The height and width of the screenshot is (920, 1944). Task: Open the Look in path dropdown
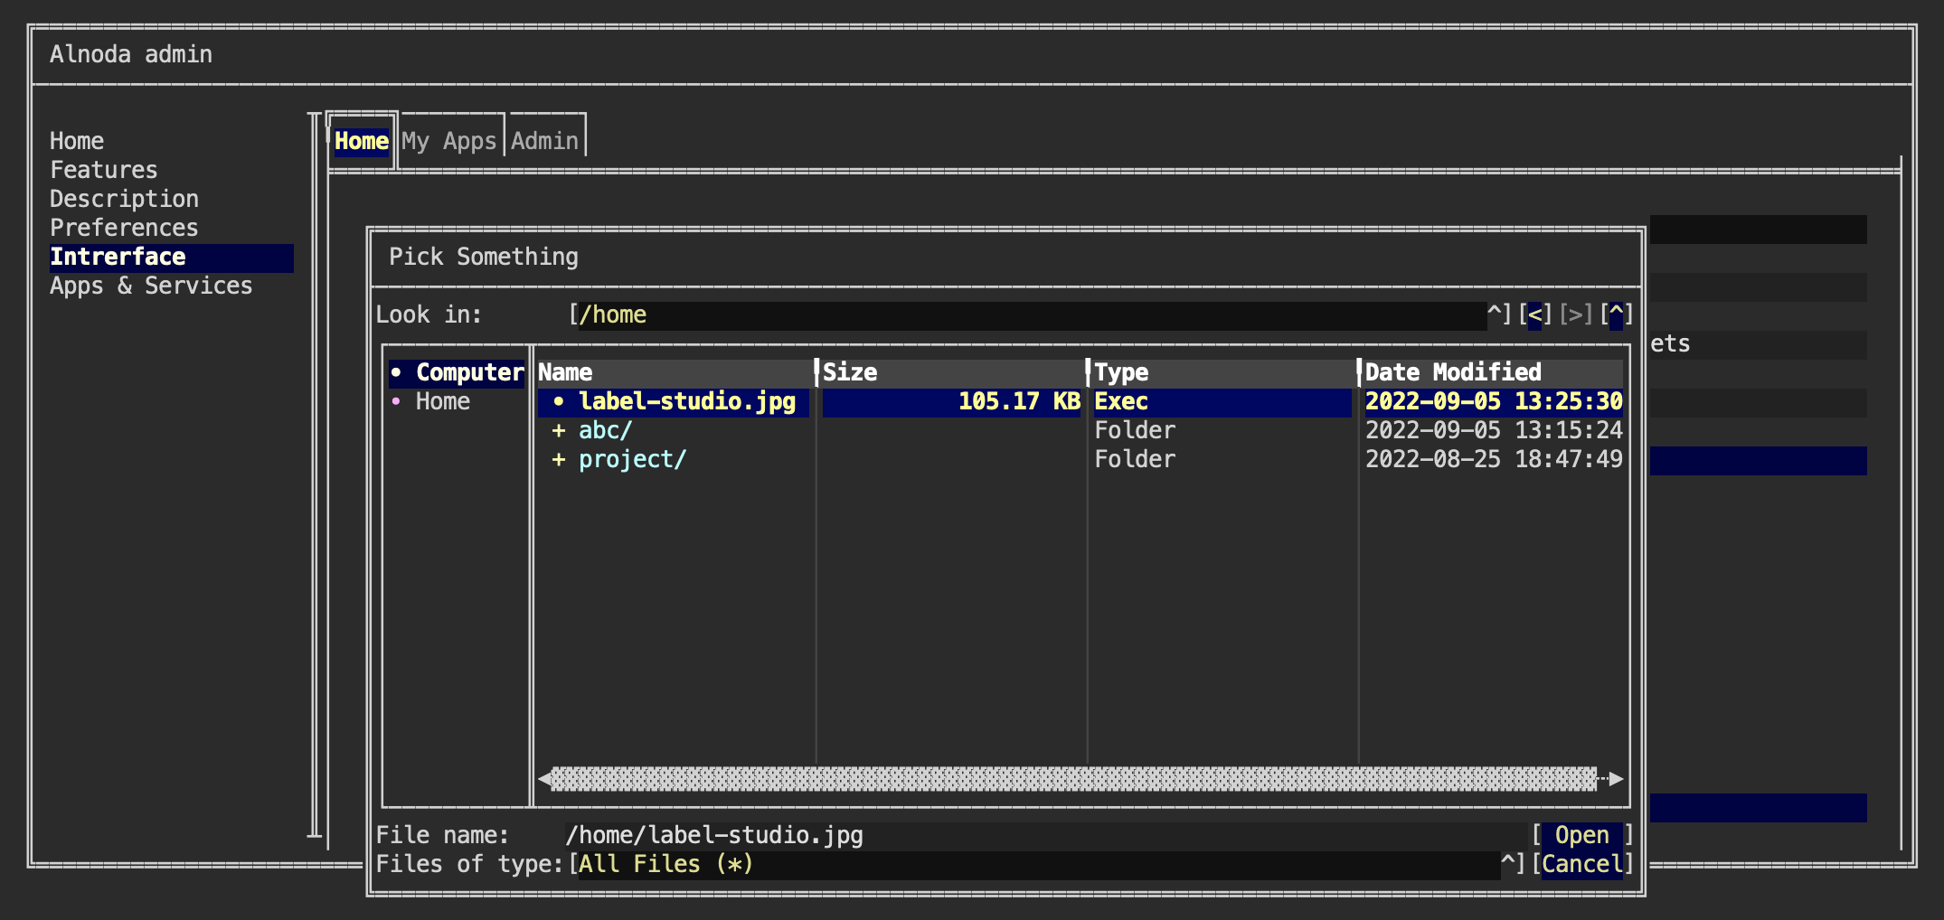tap(1494, 314)
